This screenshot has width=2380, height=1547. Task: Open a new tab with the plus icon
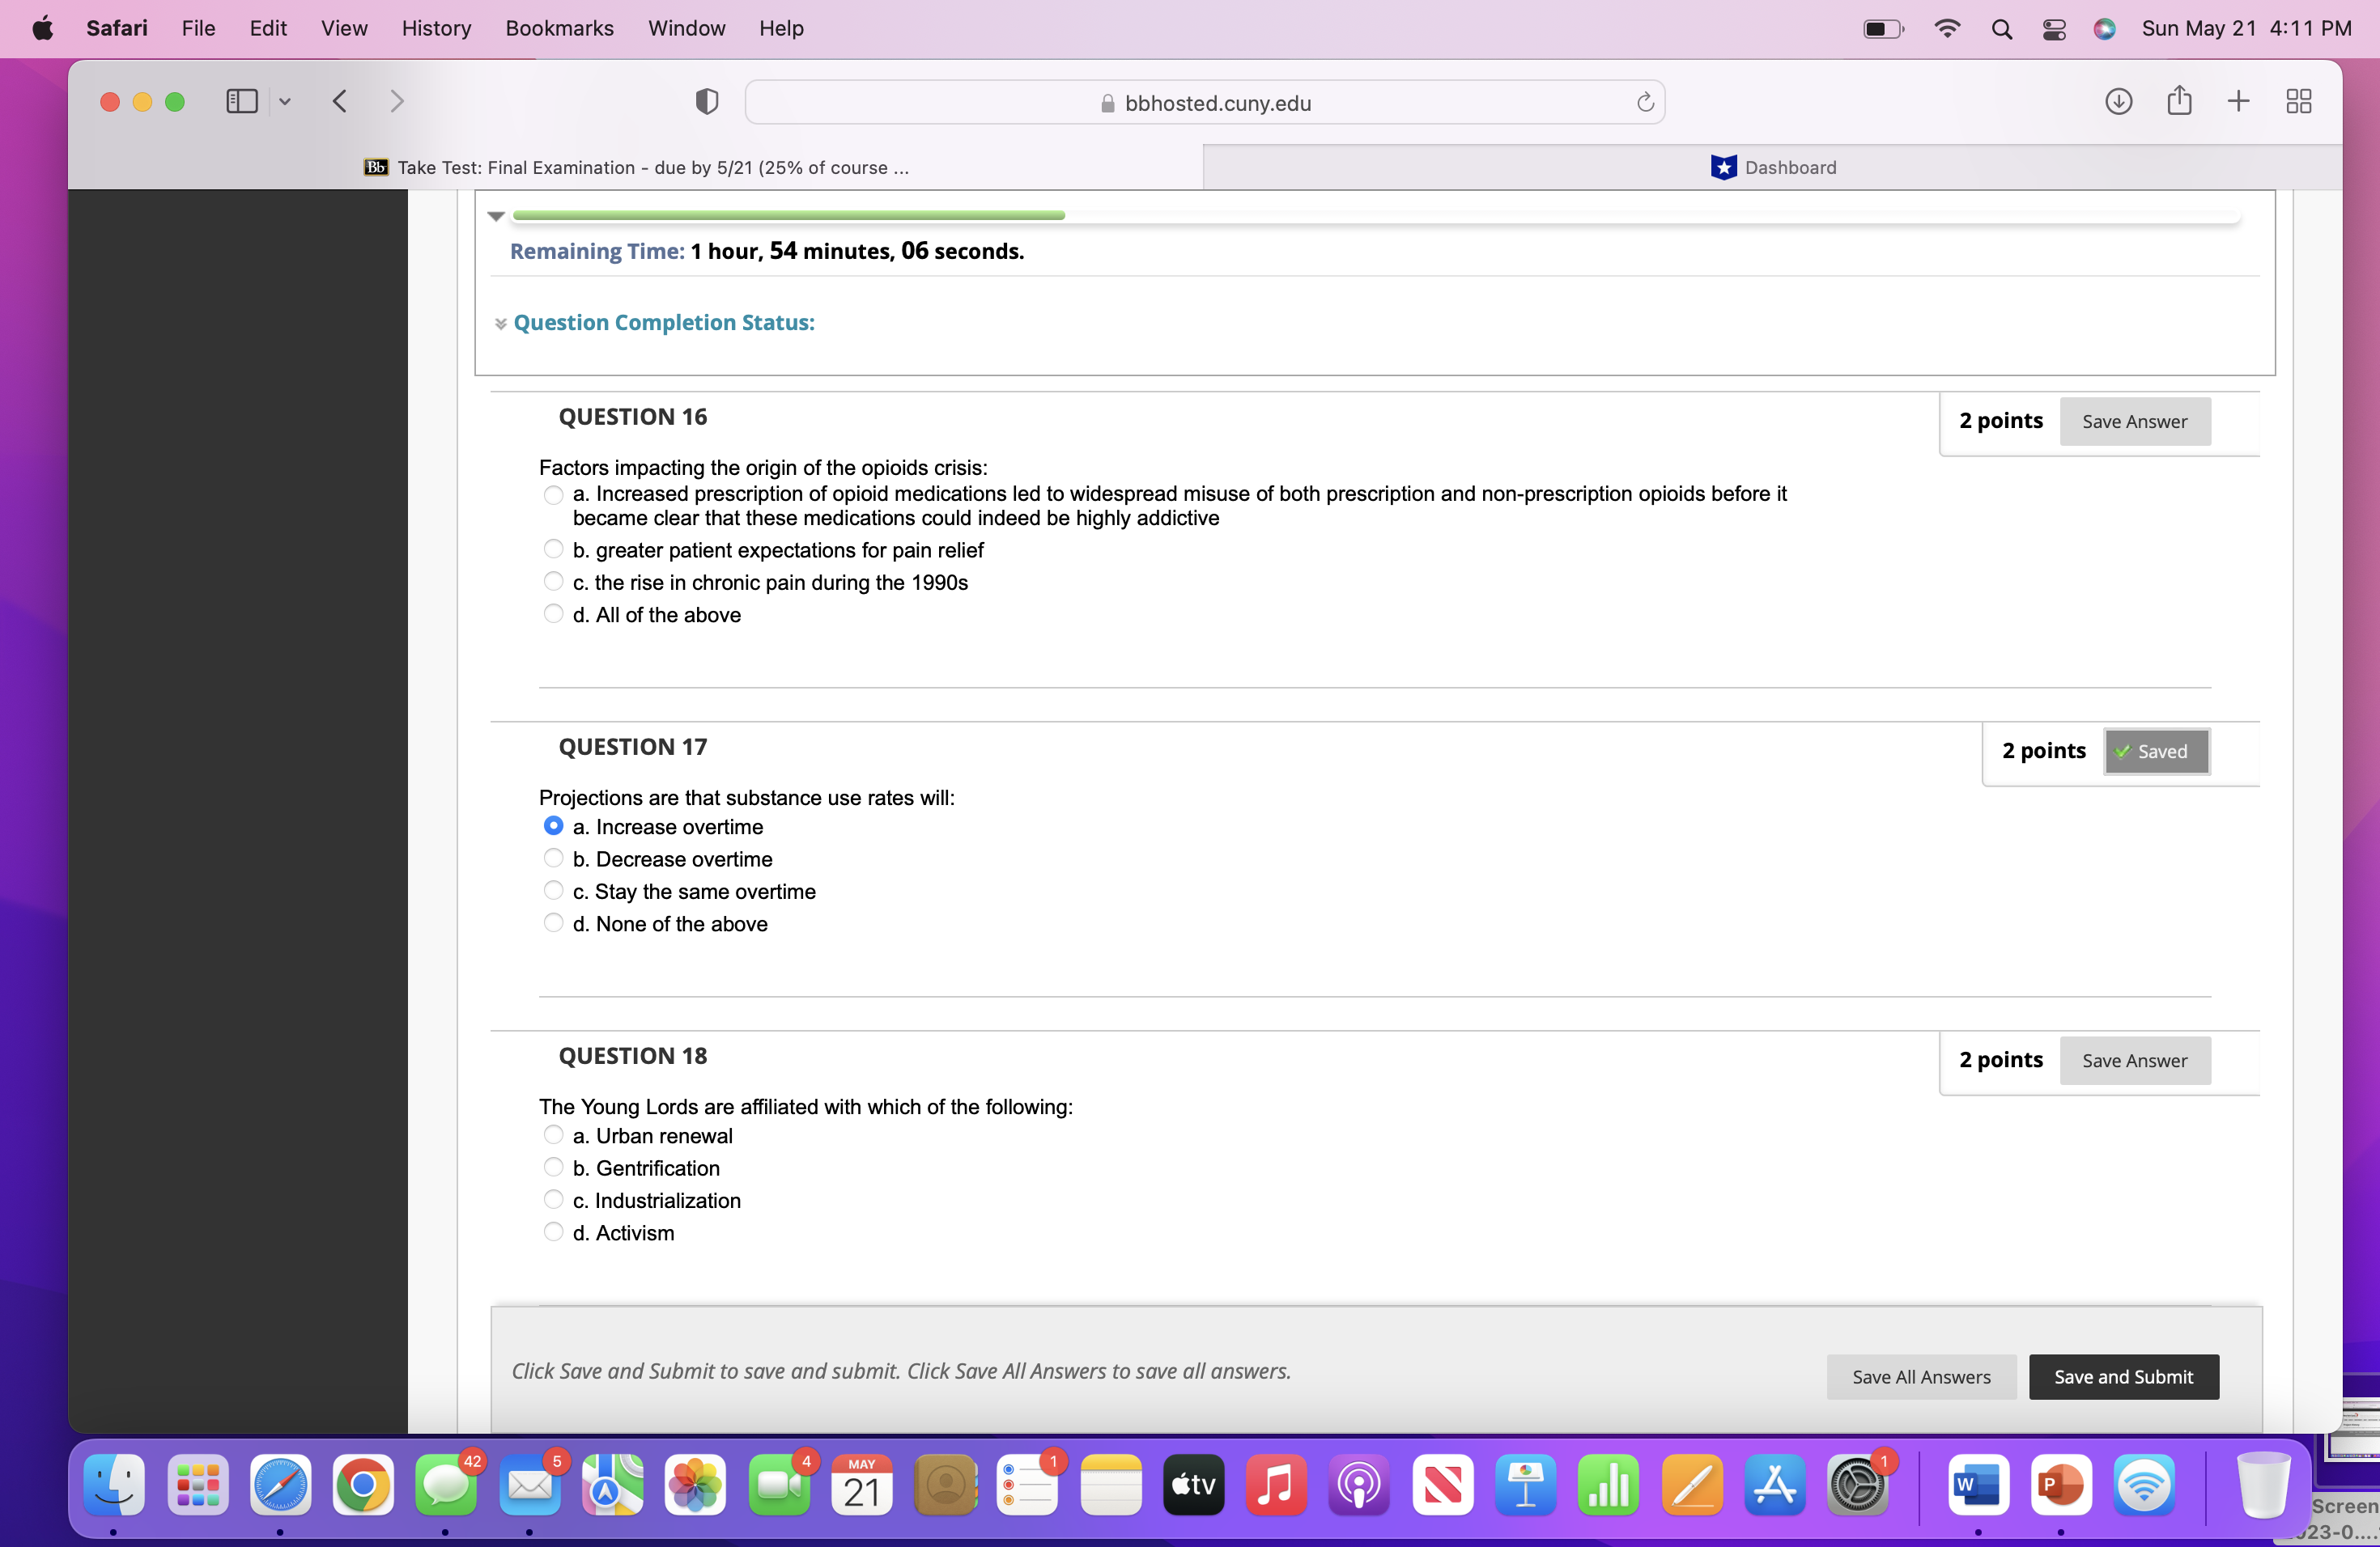click(2238, 101)
